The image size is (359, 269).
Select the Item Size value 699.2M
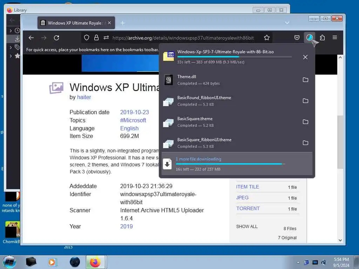click(130, 136)
